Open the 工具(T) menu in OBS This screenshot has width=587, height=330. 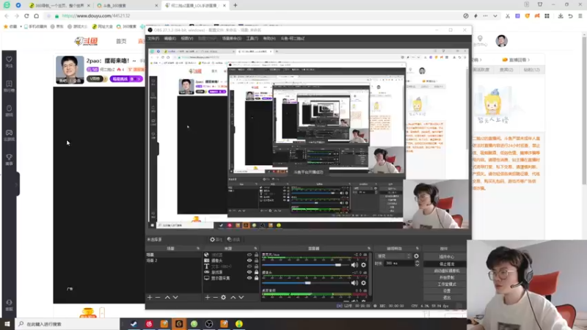(x=252, y=39)
